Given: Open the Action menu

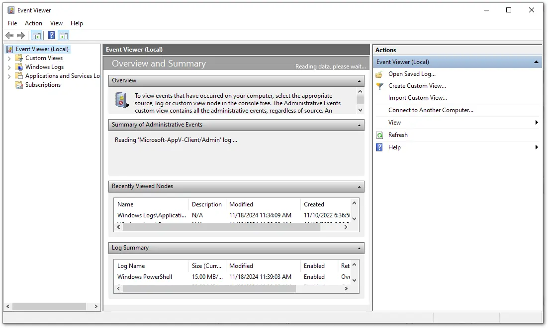Looking at the screenshot, I should coord(33,23).
